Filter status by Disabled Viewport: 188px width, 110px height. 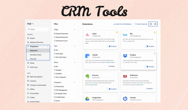[55, 74]
